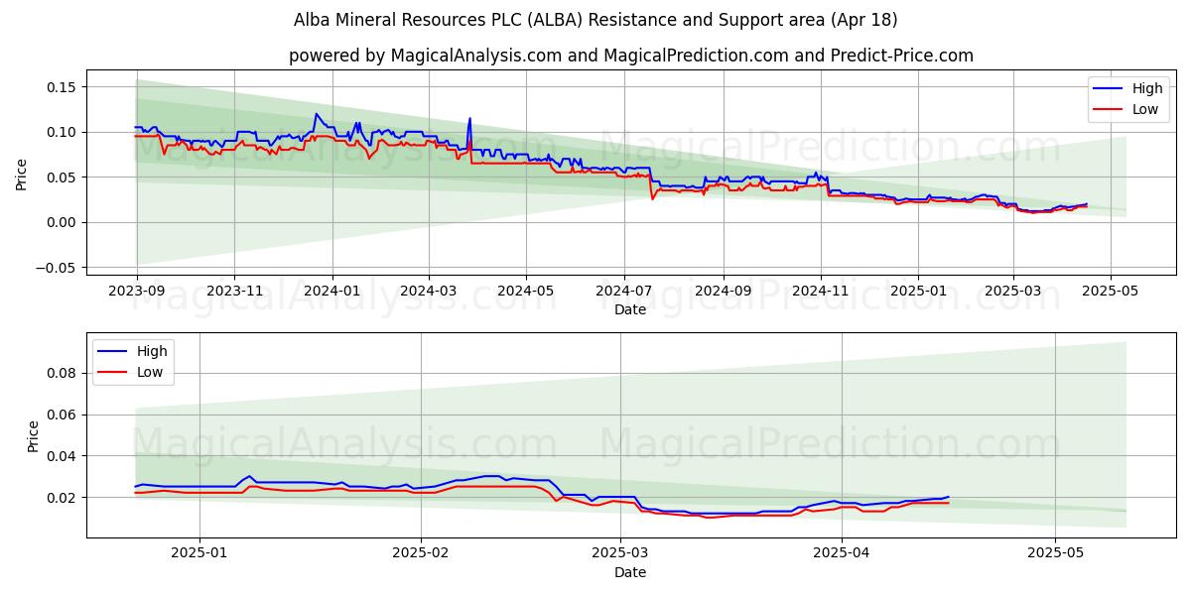Click the 'powered by MagicalAnalysis.com' subtitle
The height and width of the screenshot is (595, 1191).
tap(631, 56)
